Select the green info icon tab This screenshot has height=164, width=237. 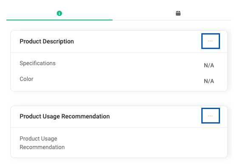[59, 13]
